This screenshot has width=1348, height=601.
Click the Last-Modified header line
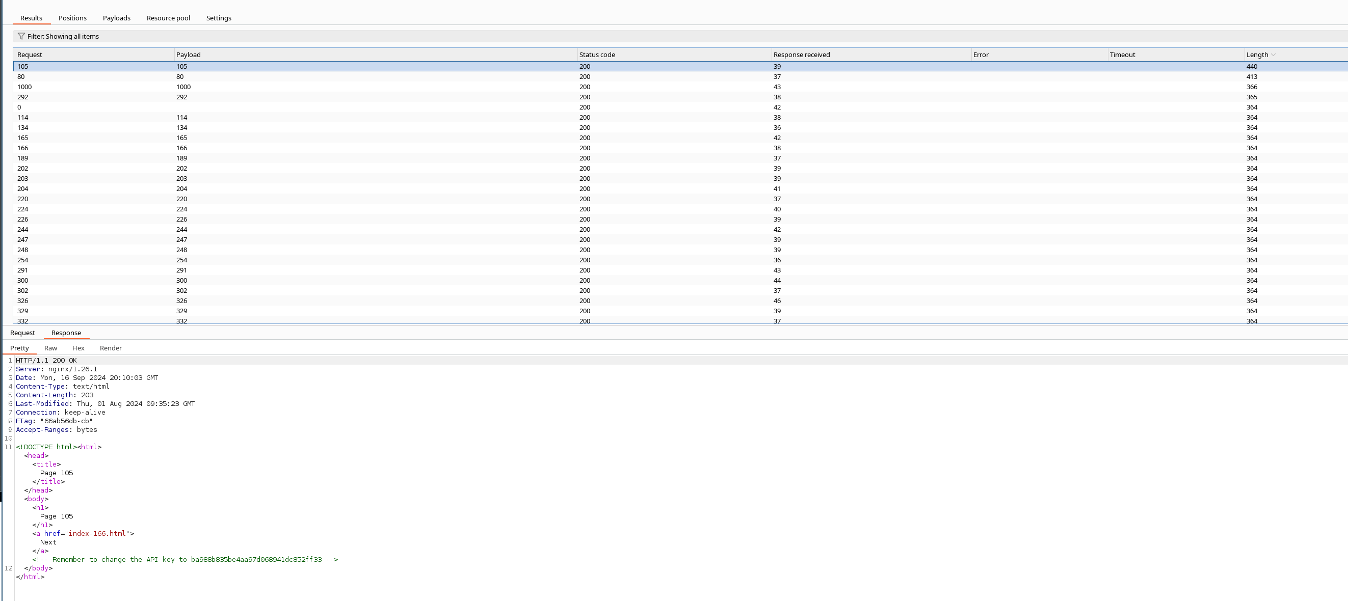point(105,404)
